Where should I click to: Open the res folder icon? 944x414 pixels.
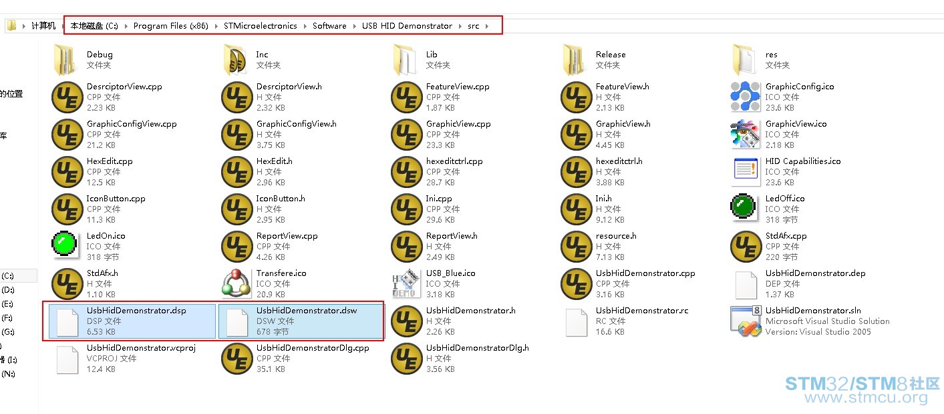[x=746, y=60]
